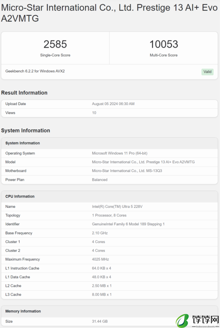Click the CPU Information table header

pyautogui.click(x=20, y=197)
